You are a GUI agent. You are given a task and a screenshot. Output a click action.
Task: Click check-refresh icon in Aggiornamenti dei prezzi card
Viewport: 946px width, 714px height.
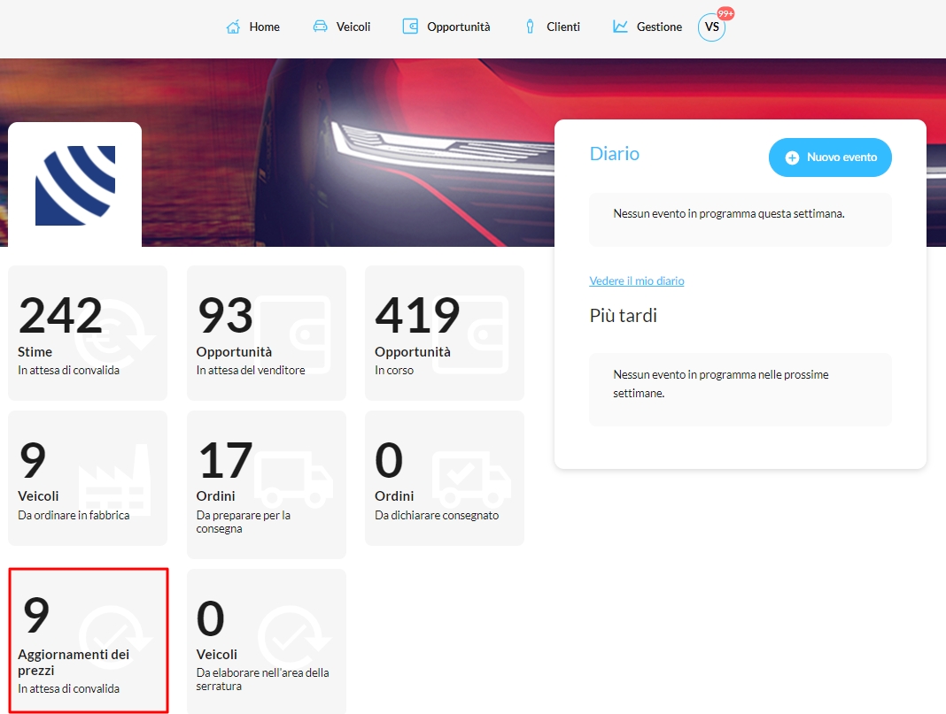pyautogui.click(x=116, y=637)
